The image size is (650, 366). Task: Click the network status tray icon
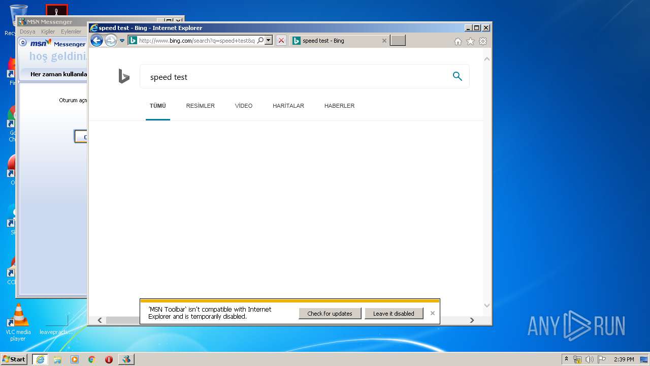pyautogui.click(x=577, y=359)
